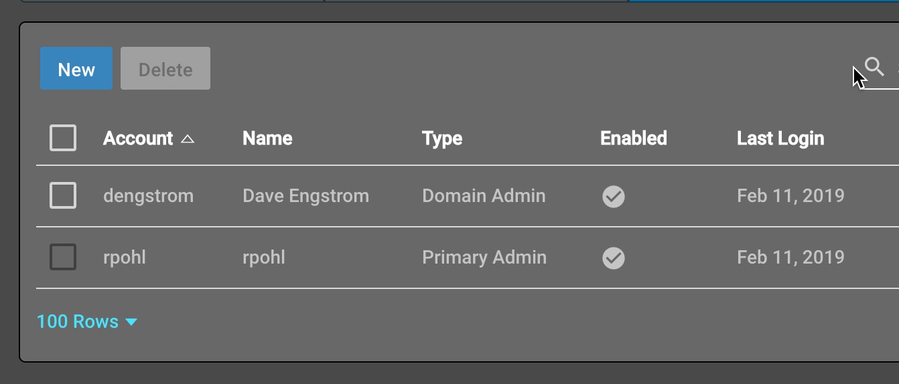Open the rpohl account entry
This screenshot has height=384, width=899.
click(x=125, y=258)
